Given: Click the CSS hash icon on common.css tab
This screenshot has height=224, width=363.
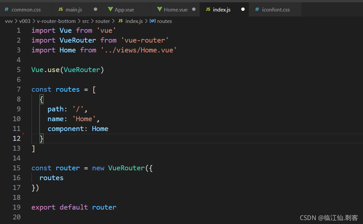Looking at the screenshot, I should (x=7, y=9).
